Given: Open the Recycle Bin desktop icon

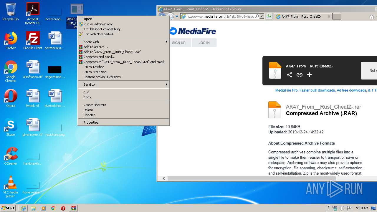Looking at the screenshot, I should pos(11,12).
